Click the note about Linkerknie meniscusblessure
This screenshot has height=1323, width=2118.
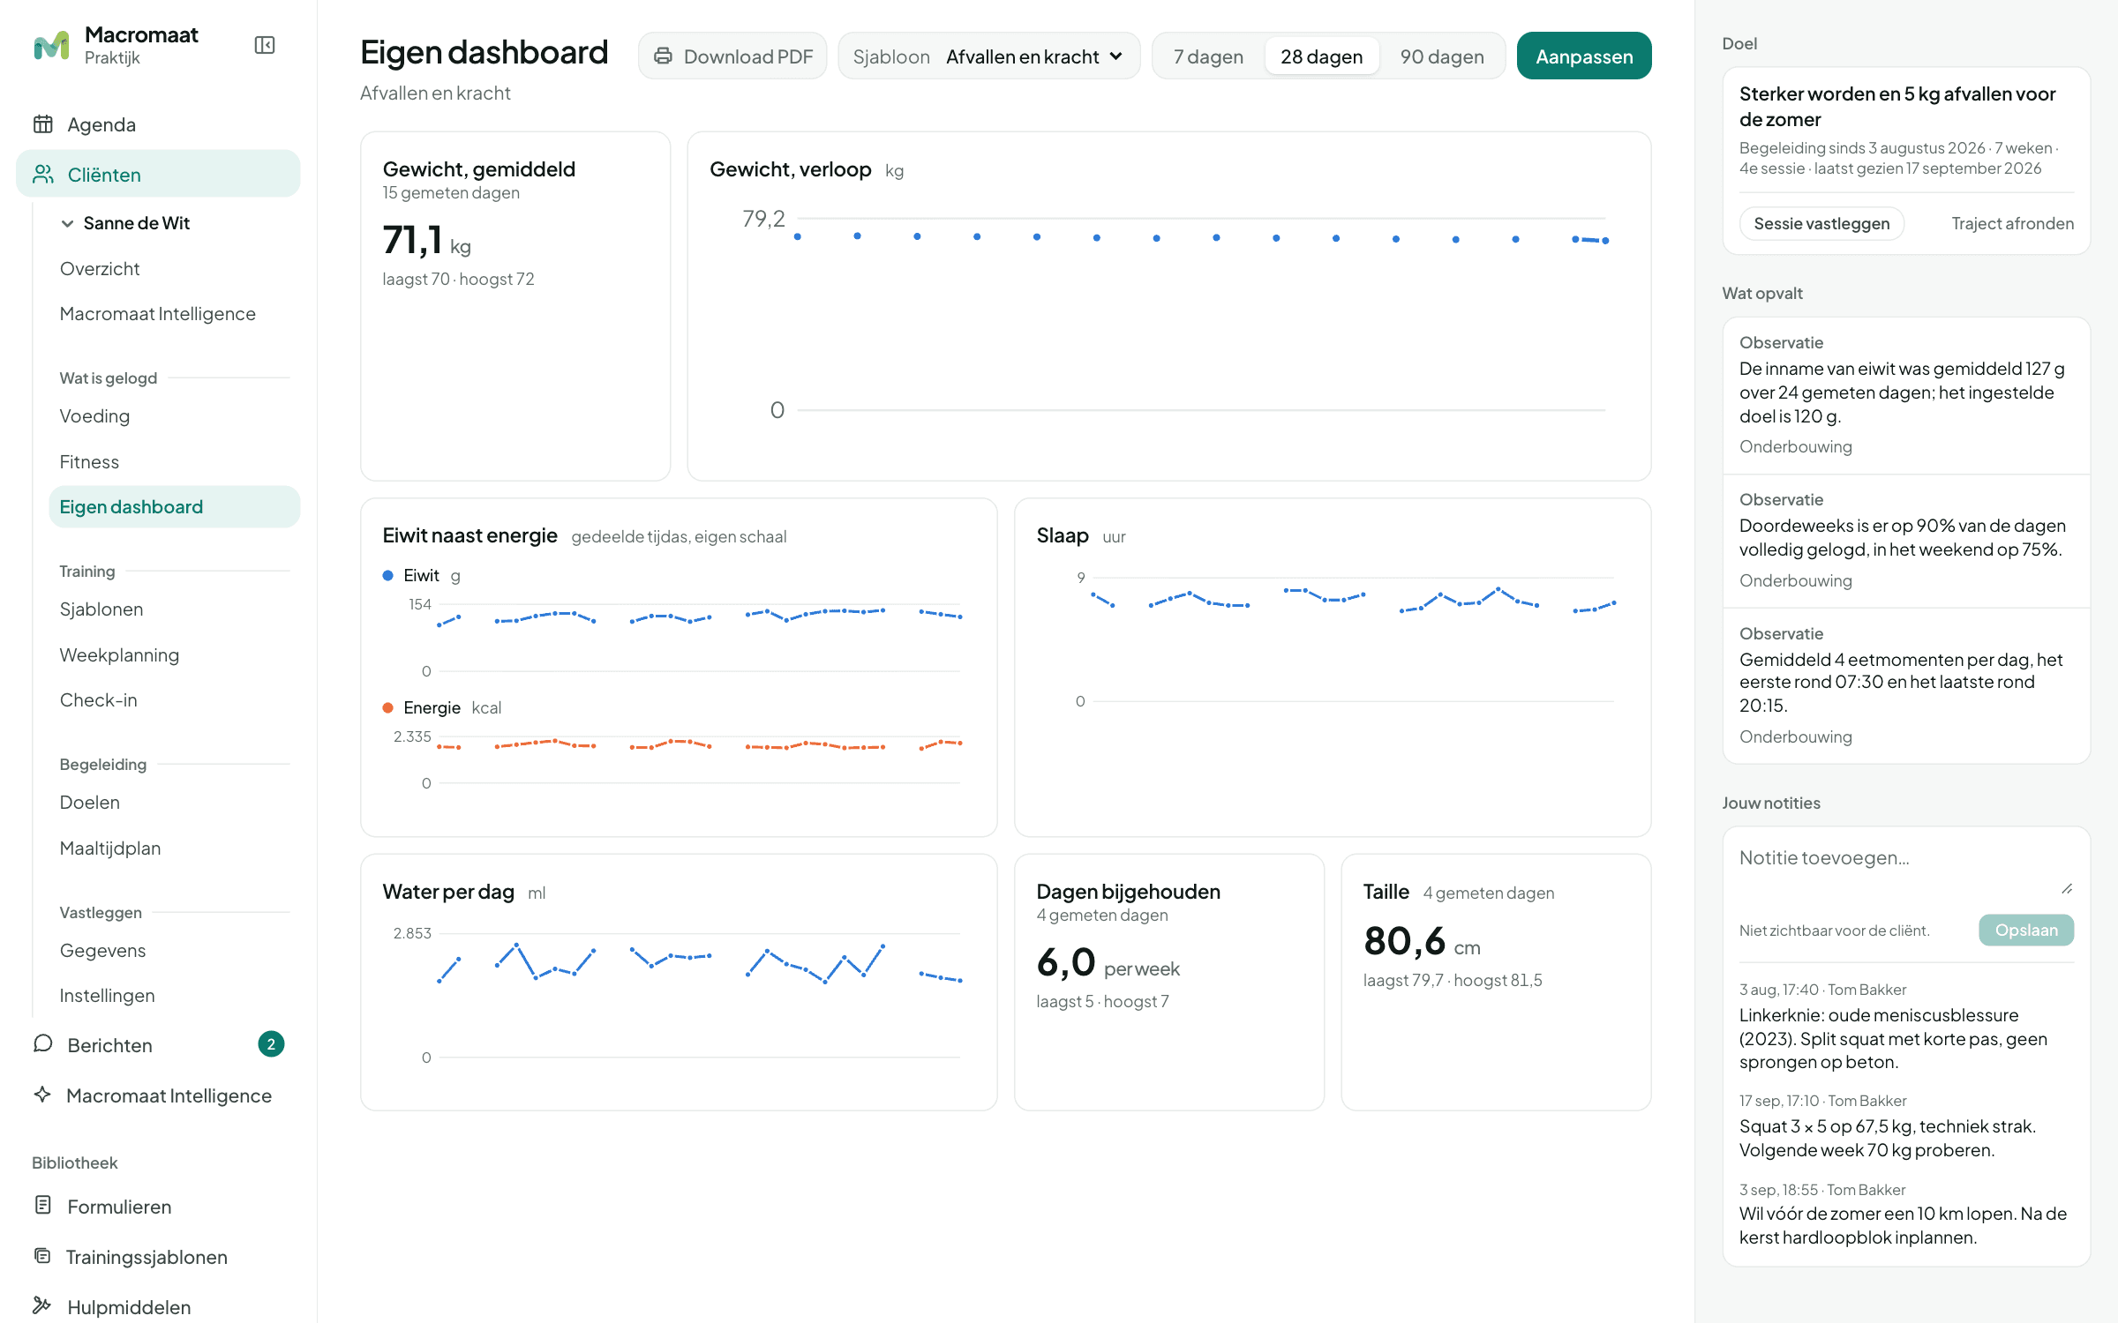[1893, 1038]
